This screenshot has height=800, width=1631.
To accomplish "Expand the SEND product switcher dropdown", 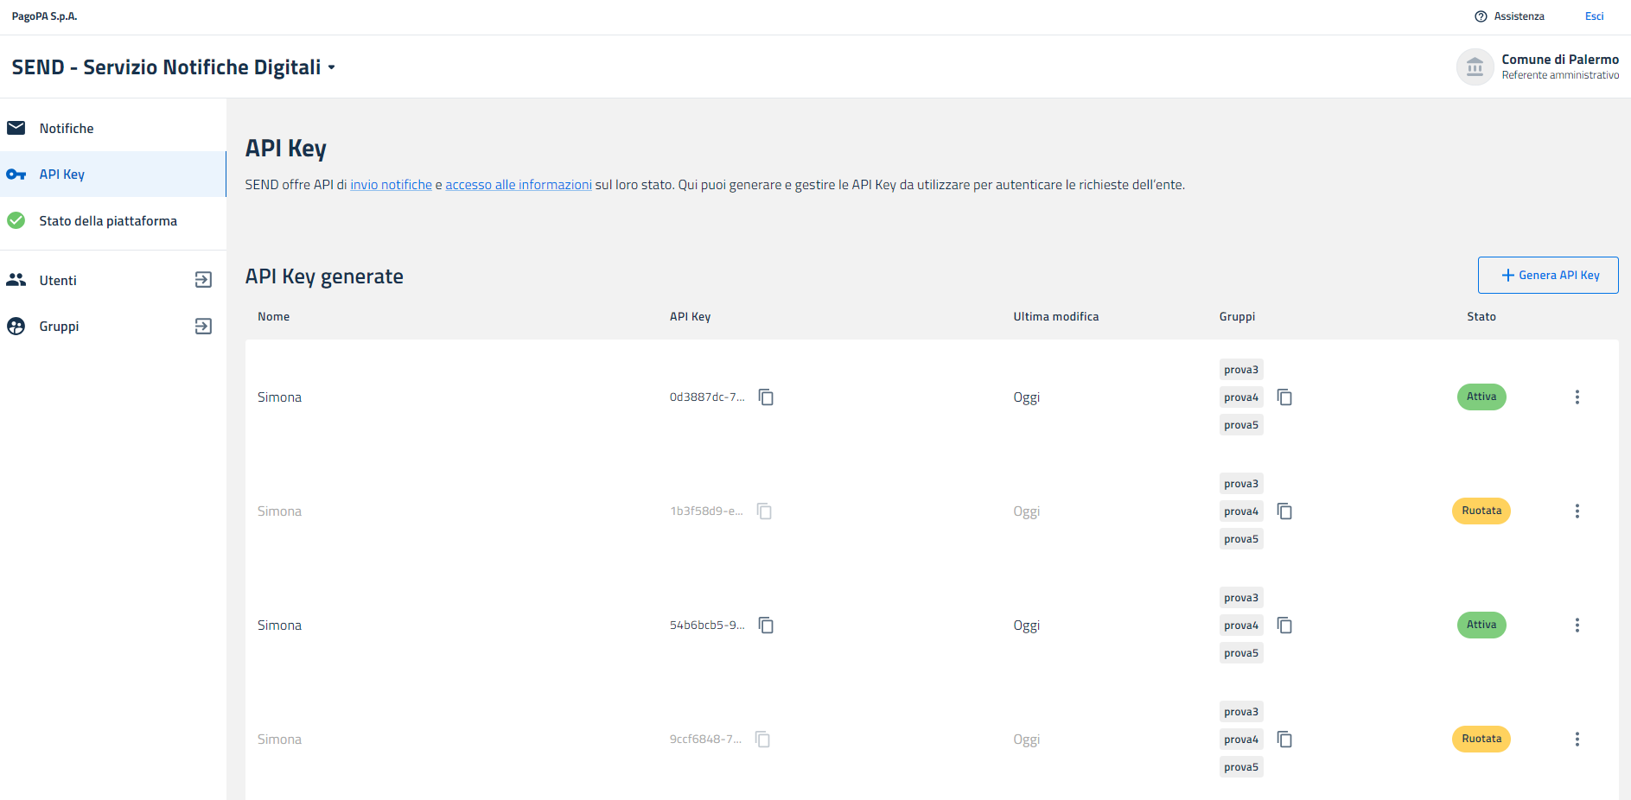I will tap(331, 67).
